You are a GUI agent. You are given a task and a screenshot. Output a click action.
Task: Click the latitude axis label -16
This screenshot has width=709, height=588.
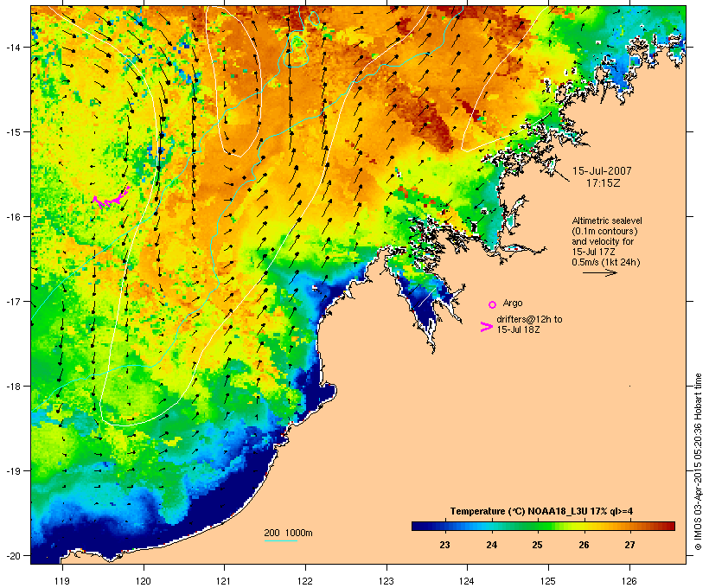[x=12, y=217]
